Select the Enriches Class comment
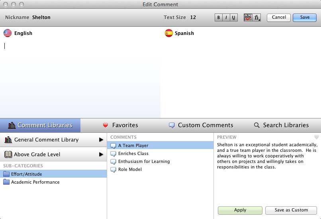Screen dimensions: 321x219 [160, 153]
